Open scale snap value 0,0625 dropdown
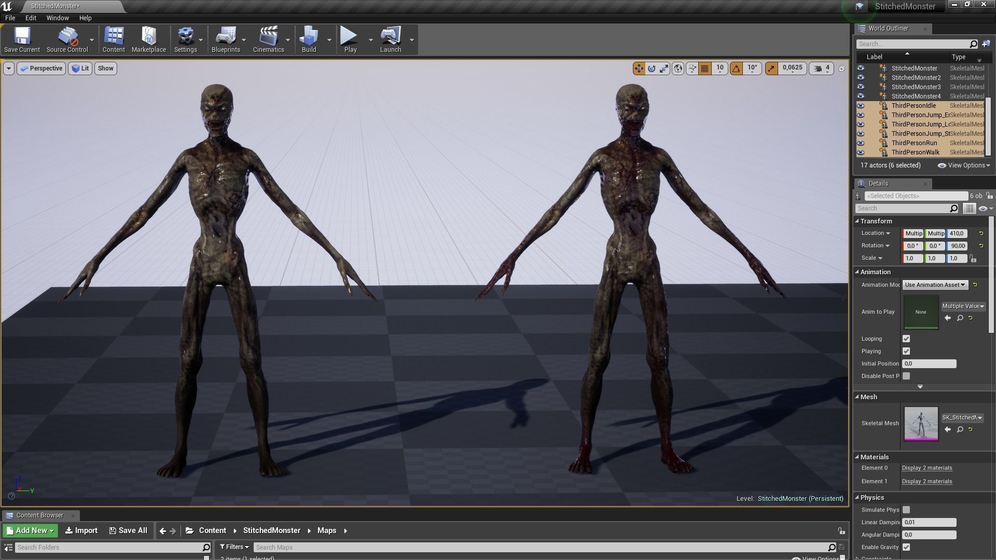The width and height of the screenshot is (996, 560). pyautogui.click(x=792, y=68)
